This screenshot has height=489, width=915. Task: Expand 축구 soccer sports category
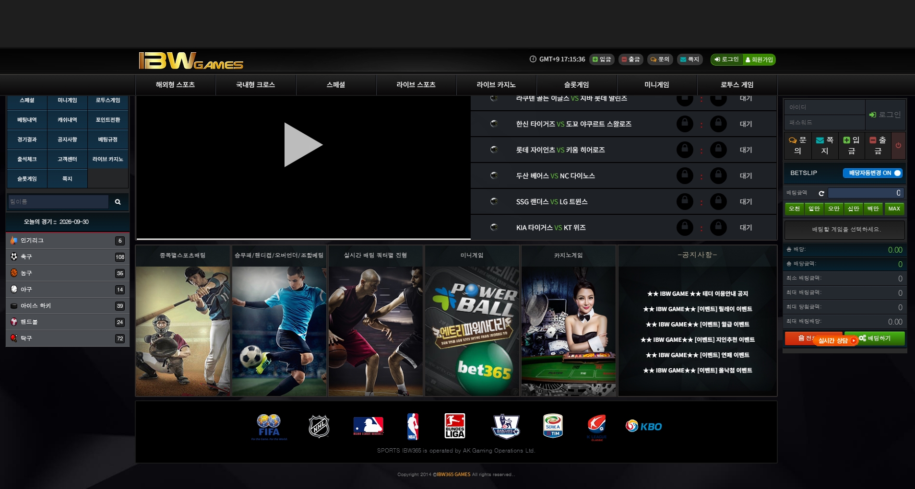click(68, 257)
